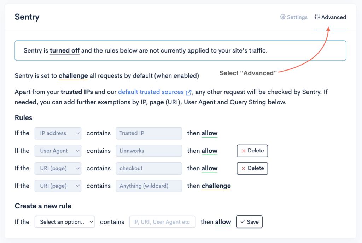
Task: Click the checkmark icon on the Save button
Action: [x=243, y=222]
